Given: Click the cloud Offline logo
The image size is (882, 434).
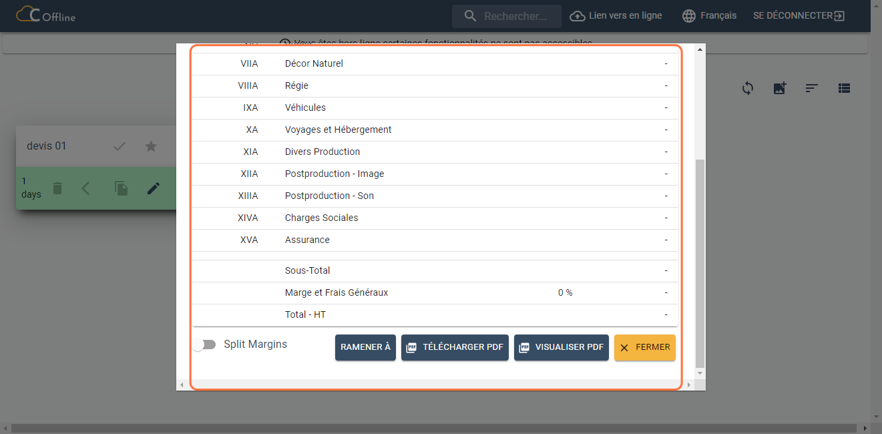Looking at the screenshot, I should pyautogui.click(x=46, y=15).
